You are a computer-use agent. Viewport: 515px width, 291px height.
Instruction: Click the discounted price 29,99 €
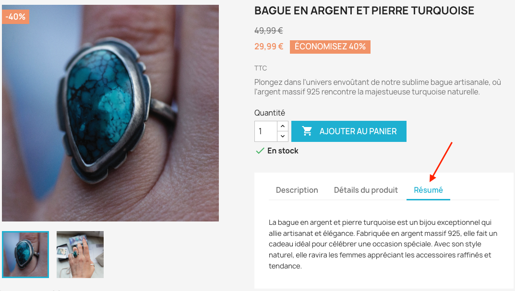tap(269, 47)
